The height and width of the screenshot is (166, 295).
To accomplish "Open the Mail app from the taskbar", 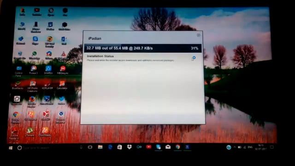I will 168,147.
